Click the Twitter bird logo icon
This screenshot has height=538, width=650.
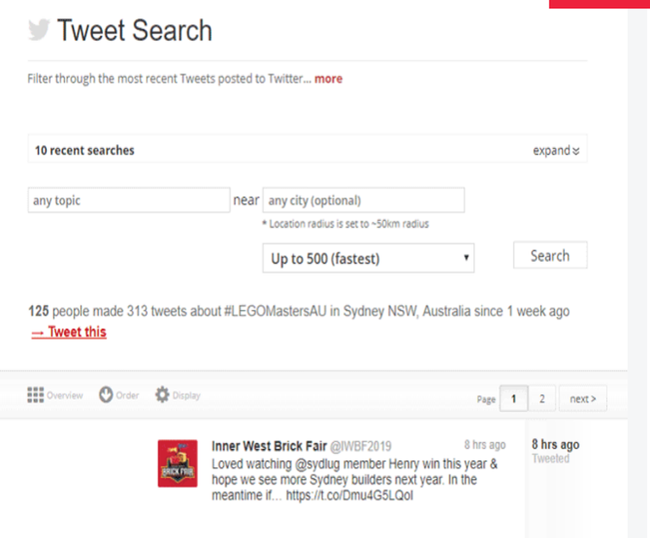39,30
